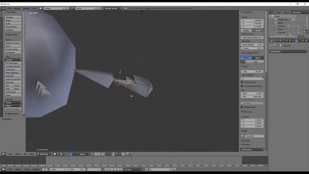Click the current frame field
Viewport: 309px width, 174px height.
[94, 169]
